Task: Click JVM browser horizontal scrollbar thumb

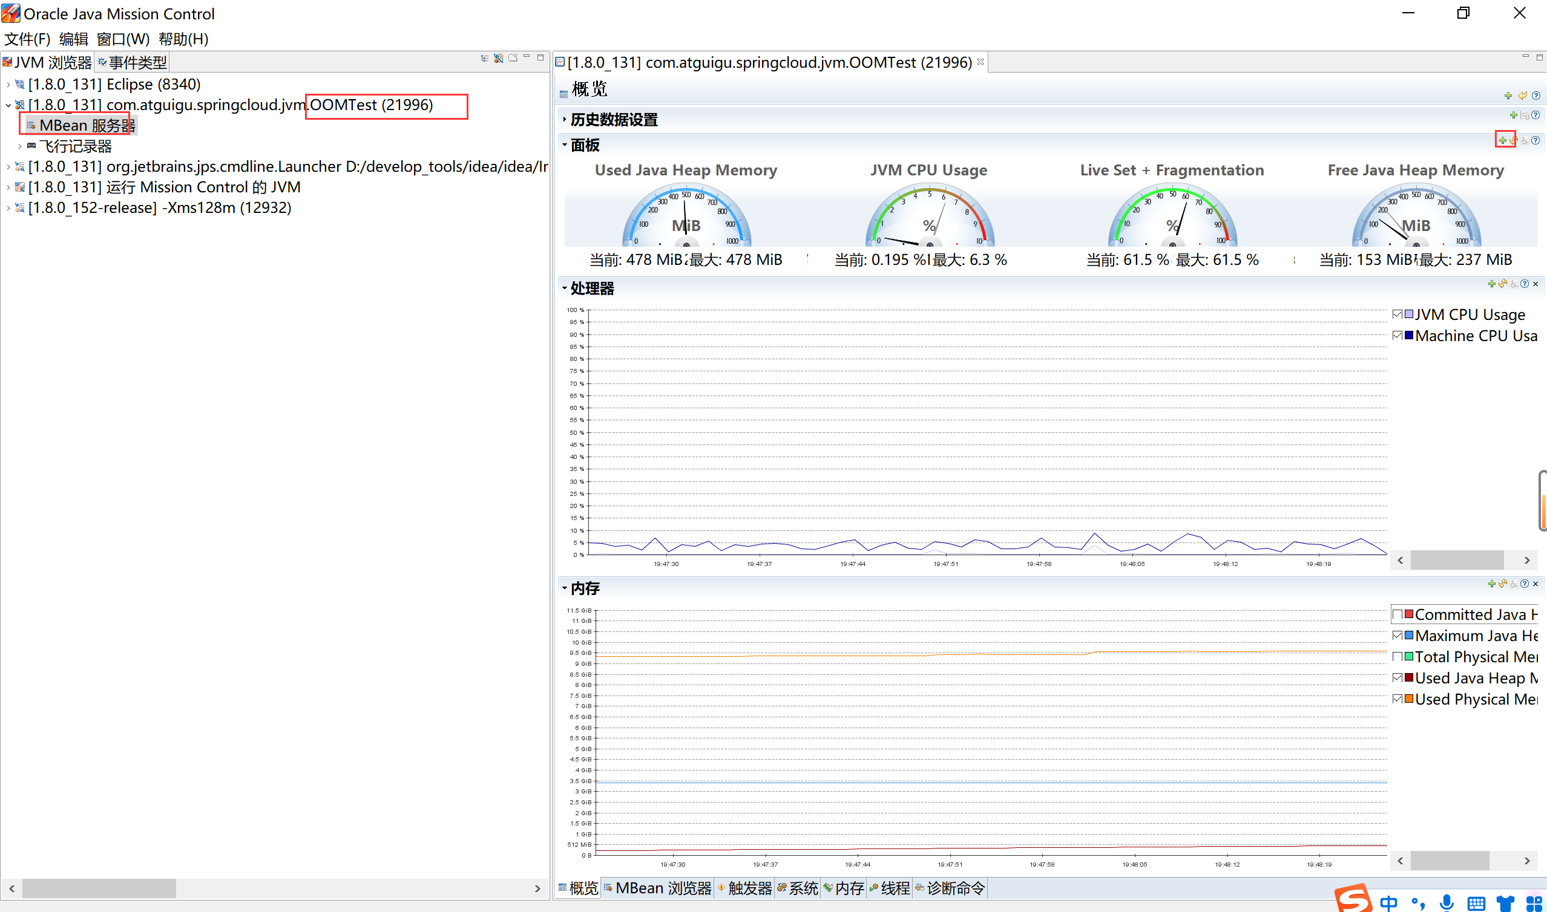Action: coord(99,888)
